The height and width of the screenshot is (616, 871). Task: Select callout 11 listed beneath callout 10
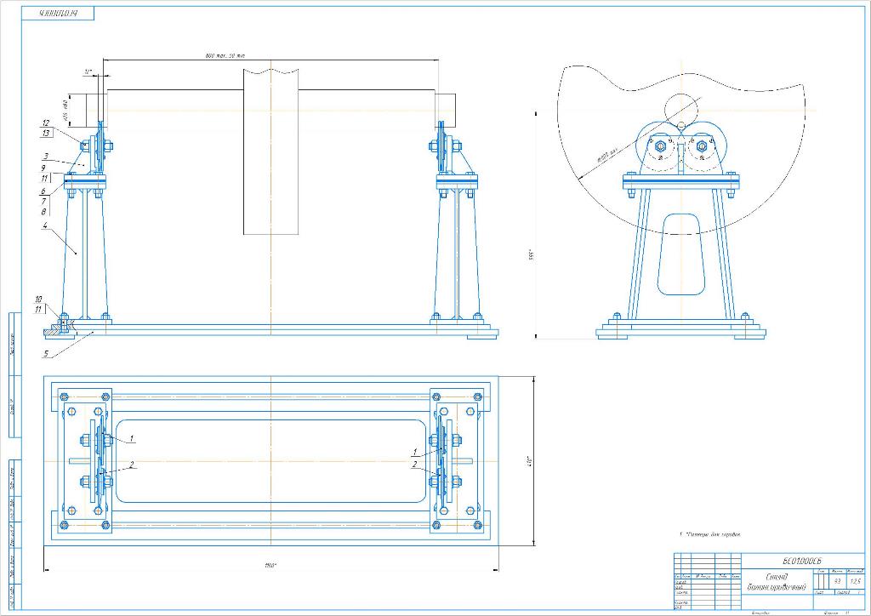click(x=38, y=309)
